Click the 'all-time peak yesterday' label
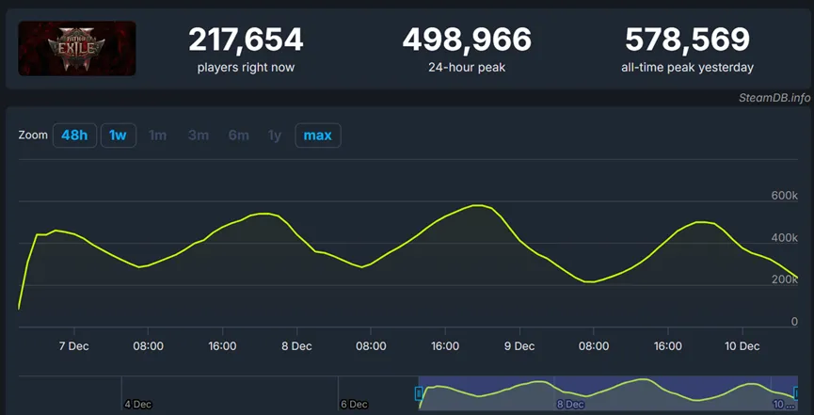The width and height of the screenshot is (814, 415). pos(687,68)
